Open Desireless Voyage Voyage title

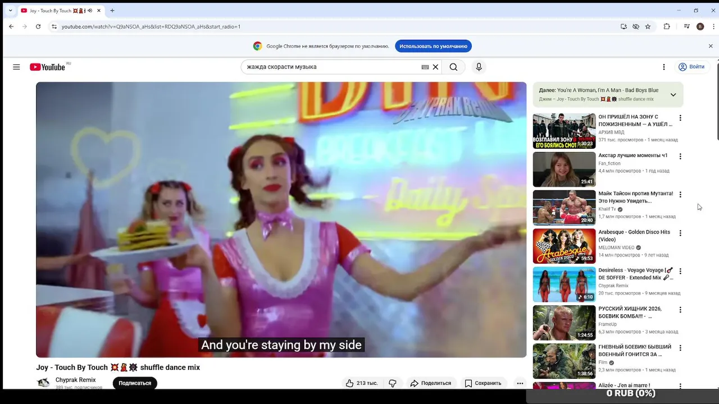tap(635, 274)
